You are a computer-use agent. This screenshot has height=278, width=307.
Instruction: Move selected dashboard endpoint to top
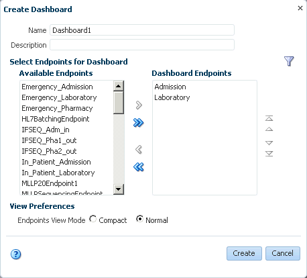tap(269, 118)
